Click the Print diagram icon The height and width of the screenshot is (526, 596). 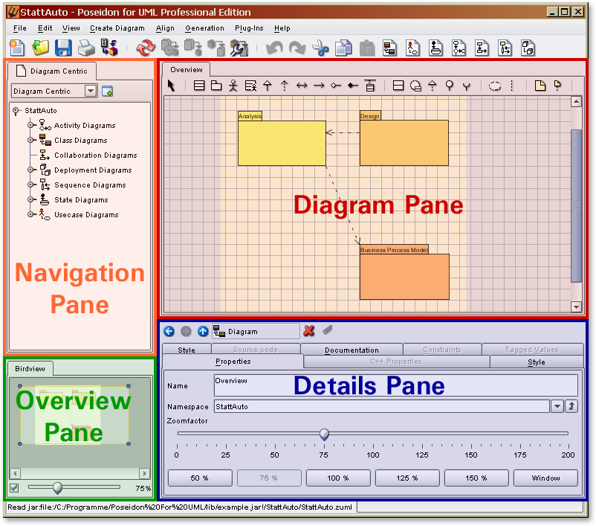87,48
